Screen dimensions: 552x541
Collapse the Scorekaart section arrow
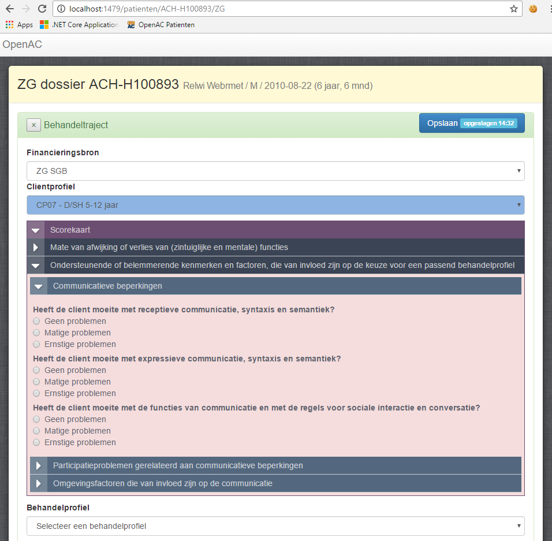(36, 230)
